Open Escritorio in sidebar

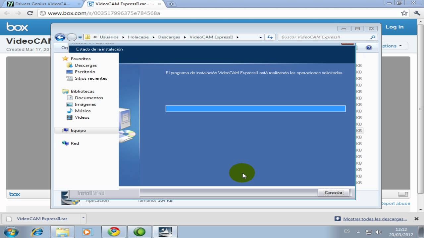[x=85, y=72]
